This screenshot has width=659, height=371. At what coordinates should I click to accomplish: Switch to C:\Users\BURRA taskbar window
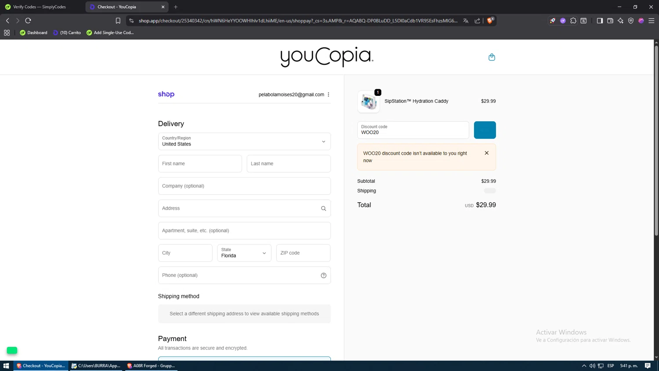[96, 366]
